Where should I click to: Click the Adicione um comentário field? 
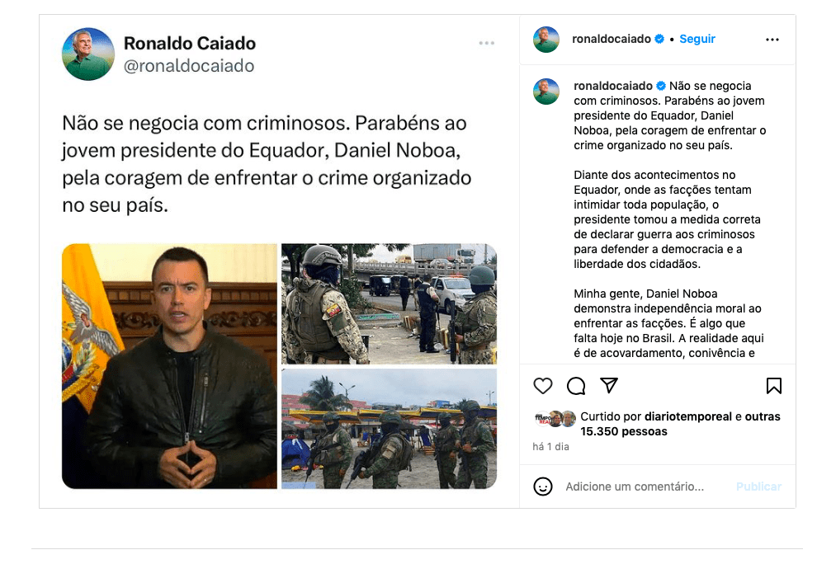pyautogui.click(x=635, y=487)
